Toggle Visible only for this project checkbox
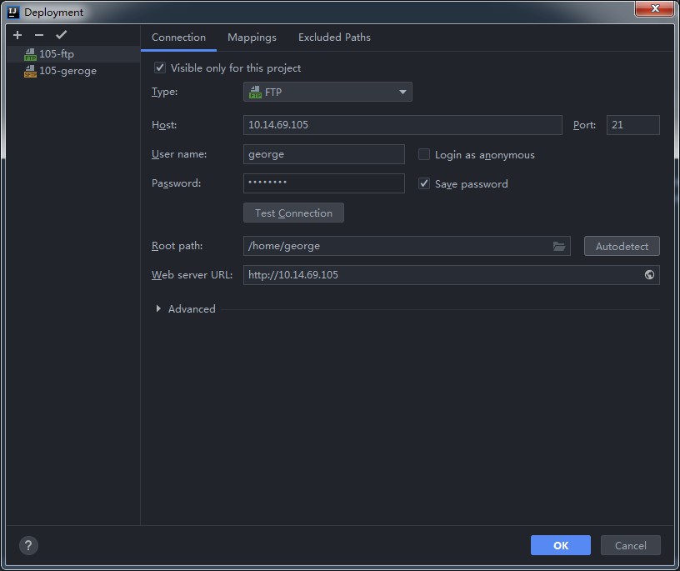Screen dimensions: 680x571 click(160, 68)
